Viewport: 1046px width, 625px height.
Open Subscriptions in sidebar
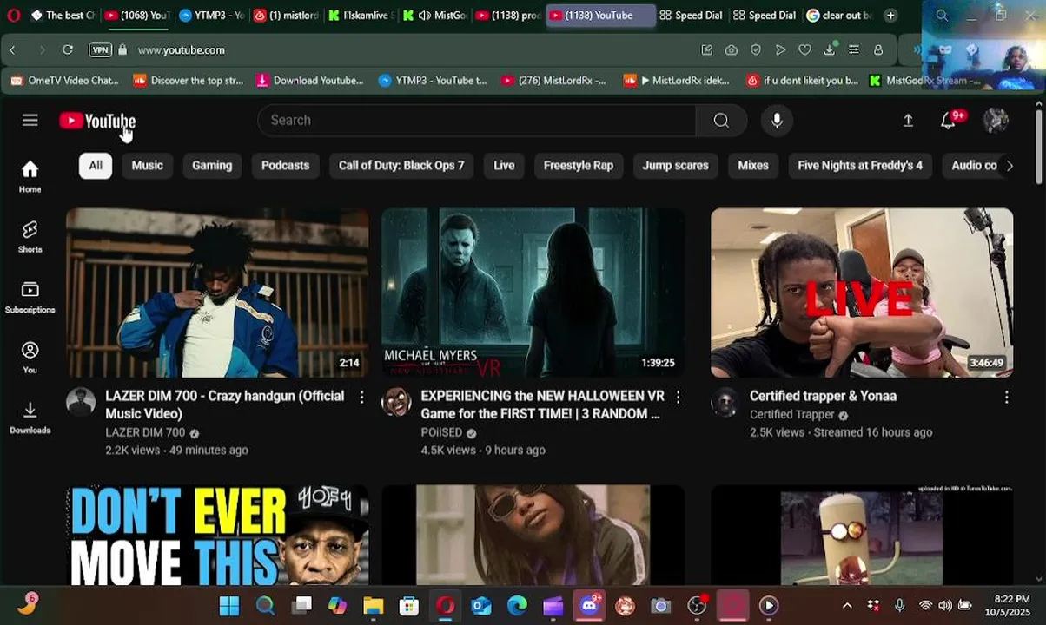30,297
